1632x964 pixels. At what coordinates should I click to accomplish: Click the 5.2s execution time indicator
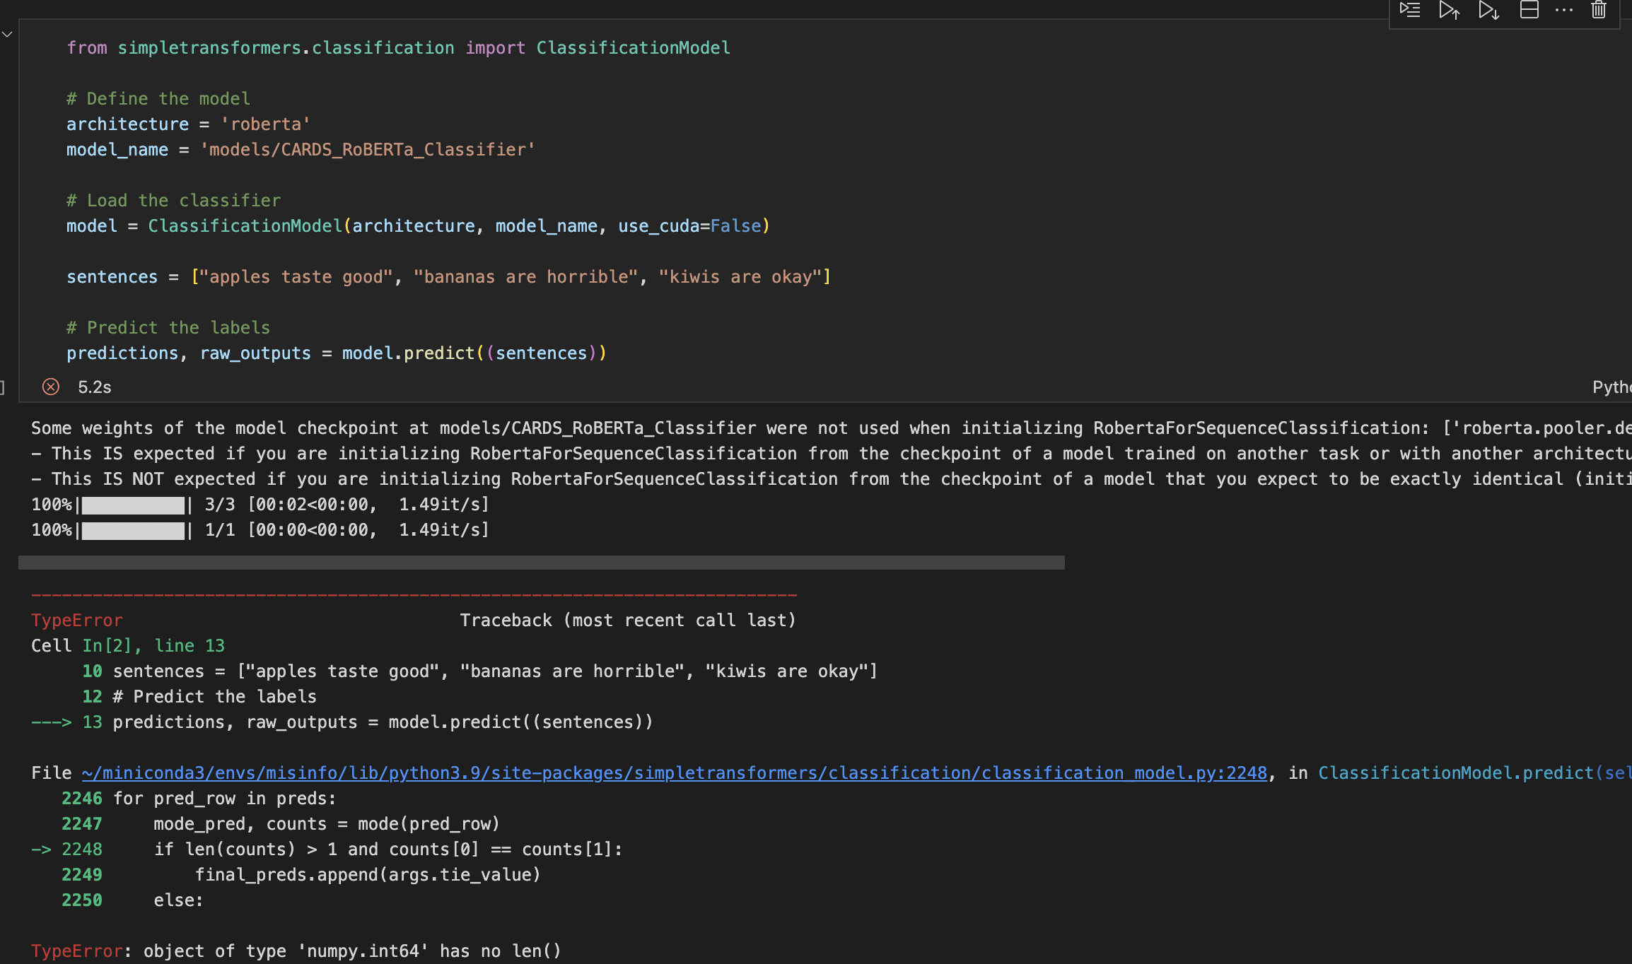(x=93, y=387)
